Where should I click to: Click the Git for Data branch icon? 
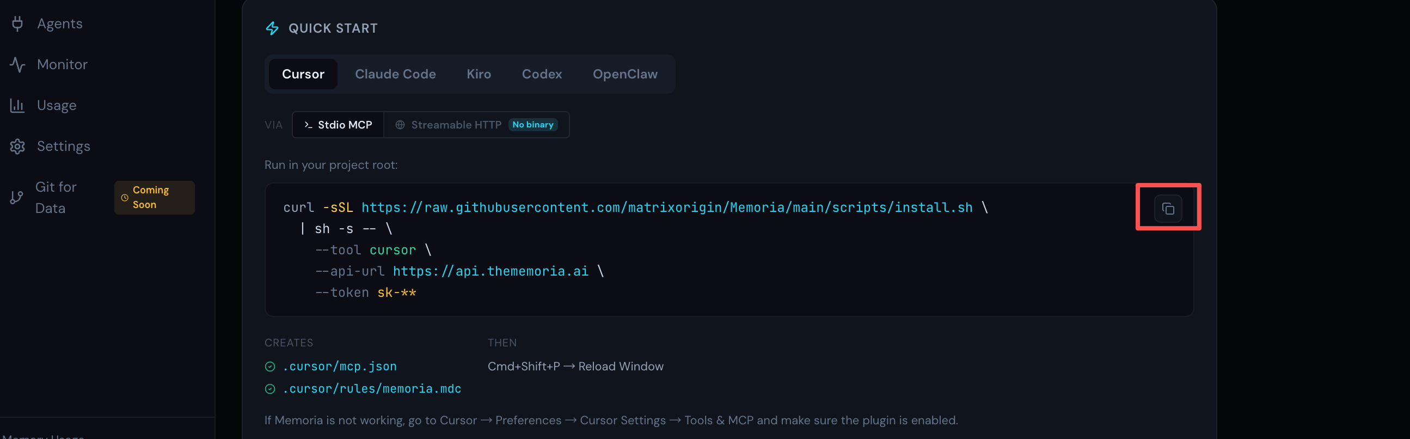pyautogui.click(x=16, y=198)
